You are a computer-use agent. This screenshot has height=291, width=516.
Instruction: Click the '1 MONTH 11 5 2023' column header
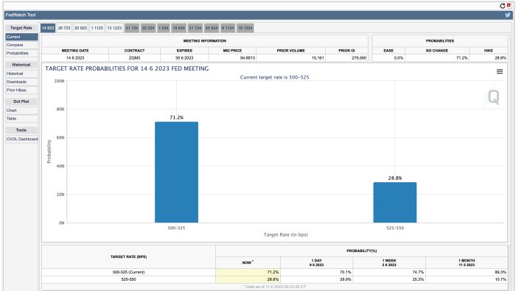467,263
